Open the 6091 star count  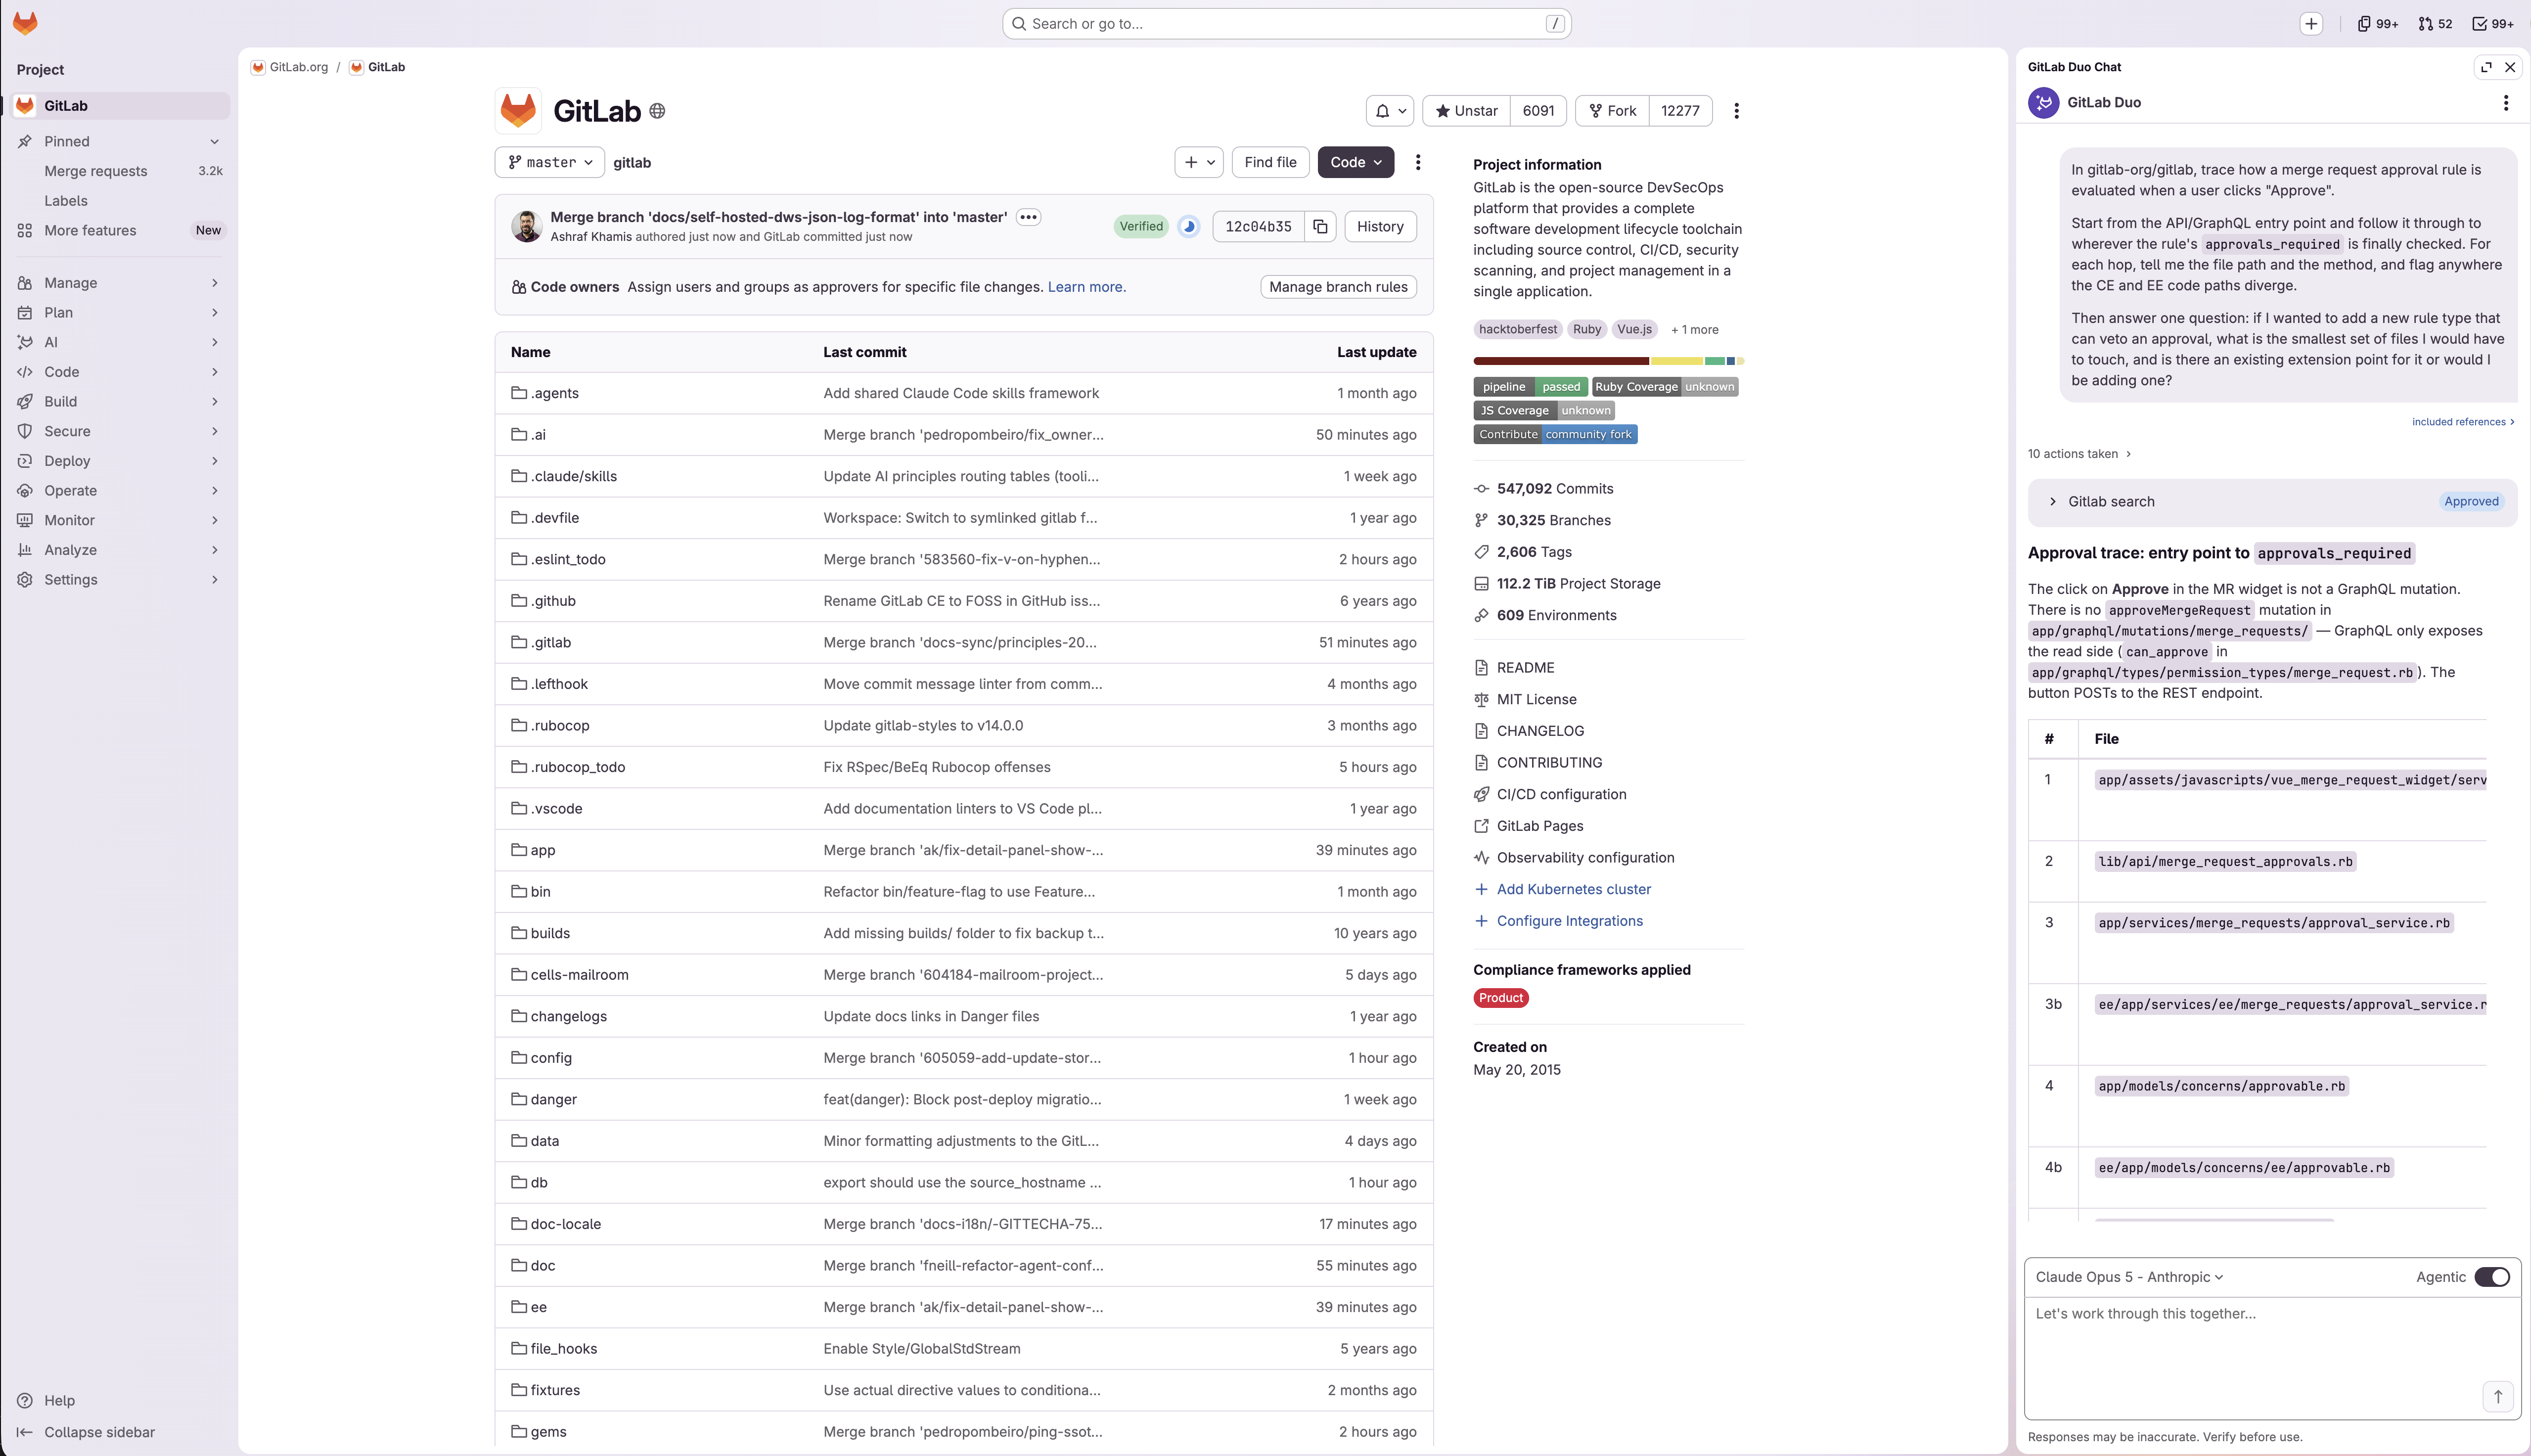tap(1538, 111)
